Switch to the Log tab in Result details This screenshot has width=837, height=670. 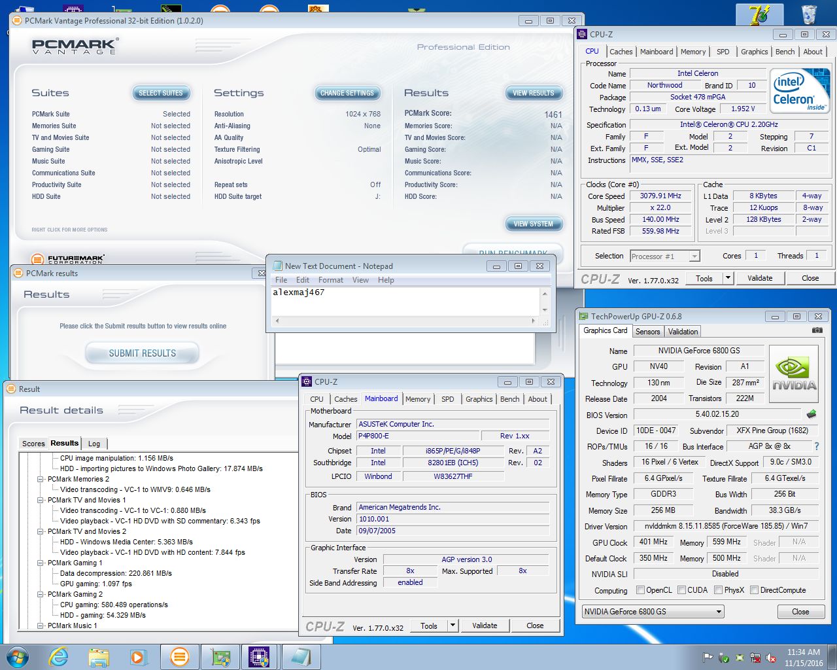[94, 444]
